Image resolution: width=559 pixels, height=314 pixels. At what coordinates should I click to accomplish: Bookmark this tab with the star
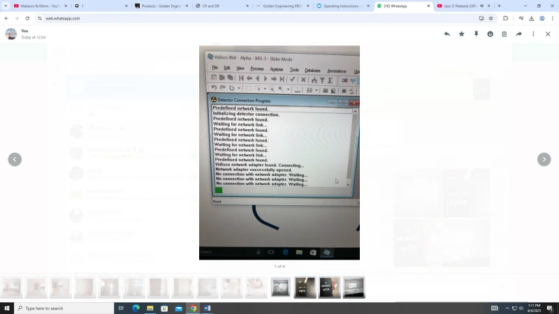tap(491, 18)
